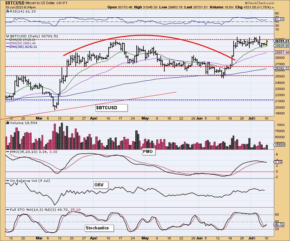This screenshot has width=290, height=241.
Task: Click the 3.34 PMO value tag
Action: 278,162
